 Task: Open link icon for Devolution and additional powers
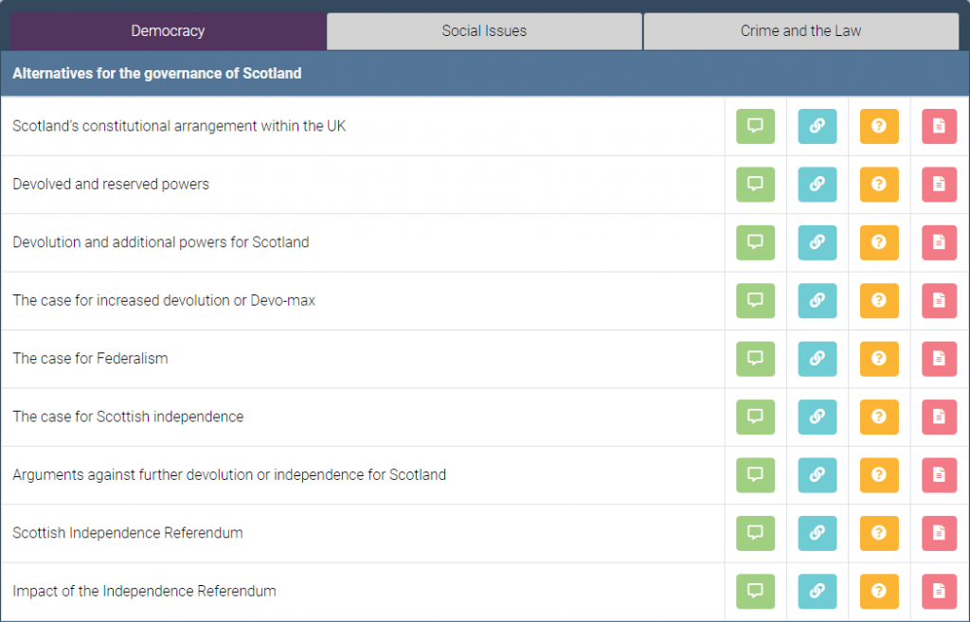pos(817,242)
